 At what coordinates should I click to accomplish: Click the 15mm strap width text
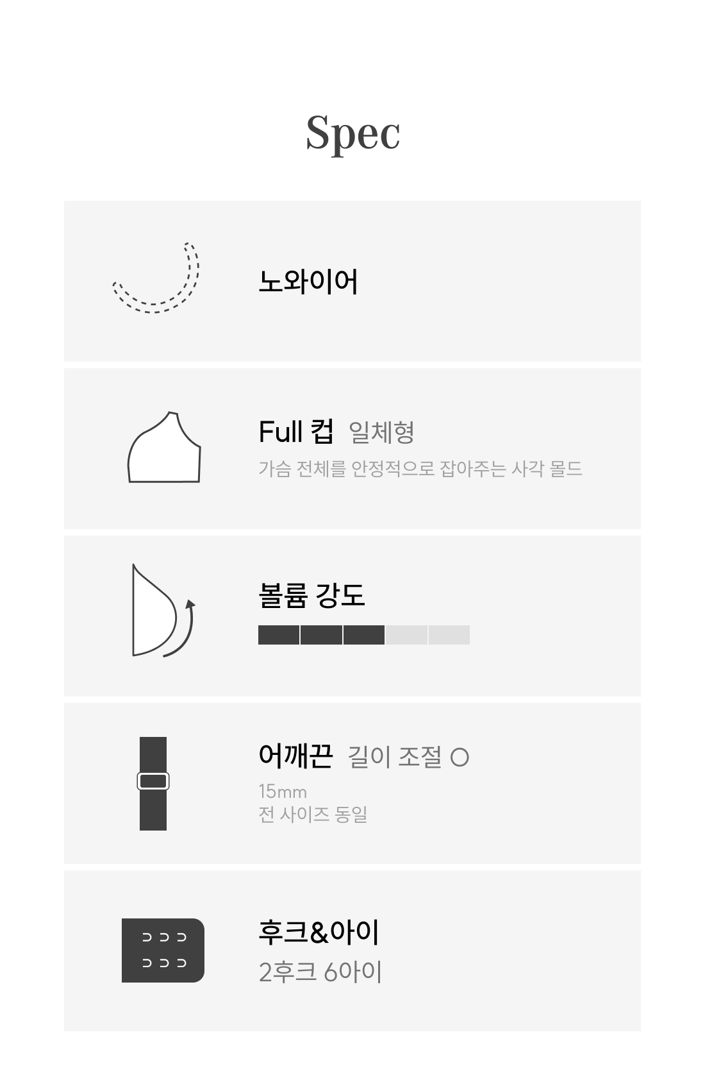pyautogui.click(x=283, y=791)
